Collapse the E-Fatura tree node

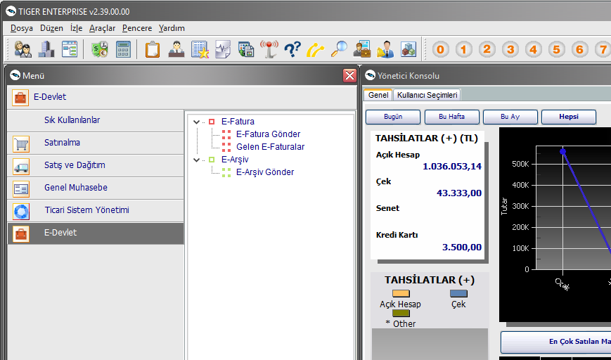click(196, 122)
